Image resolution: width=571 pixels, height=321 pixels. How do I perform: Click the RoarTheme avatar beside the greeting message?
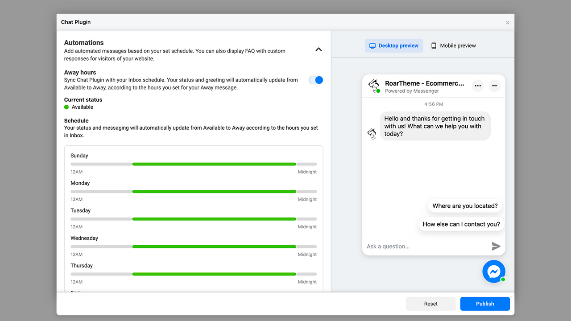tap(372, 133)
